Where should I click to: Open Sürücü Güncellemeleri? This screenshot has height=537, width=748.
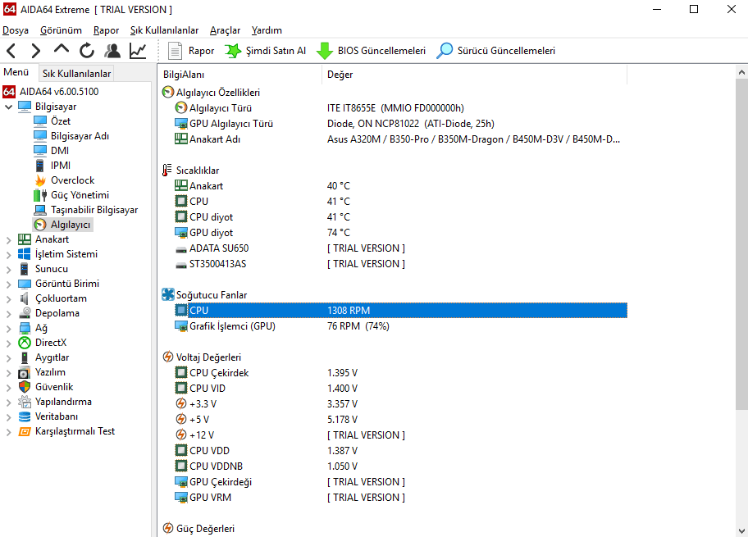pyautogui.click(x=495, y=51)
